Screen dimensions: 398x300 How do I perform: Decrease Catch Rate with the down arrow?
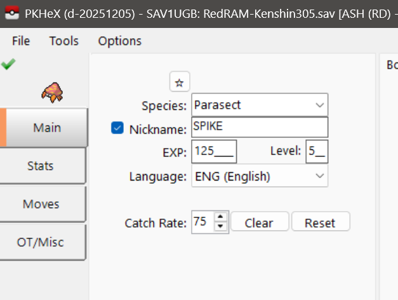(220, 227)
